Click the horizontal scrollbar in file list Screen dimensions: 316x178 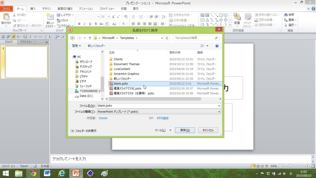(x=155, y=99)
